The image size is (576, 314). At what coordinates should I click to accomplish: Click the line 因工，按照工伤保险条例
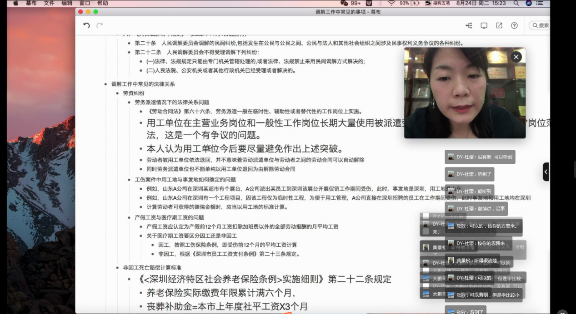[227, 245]
